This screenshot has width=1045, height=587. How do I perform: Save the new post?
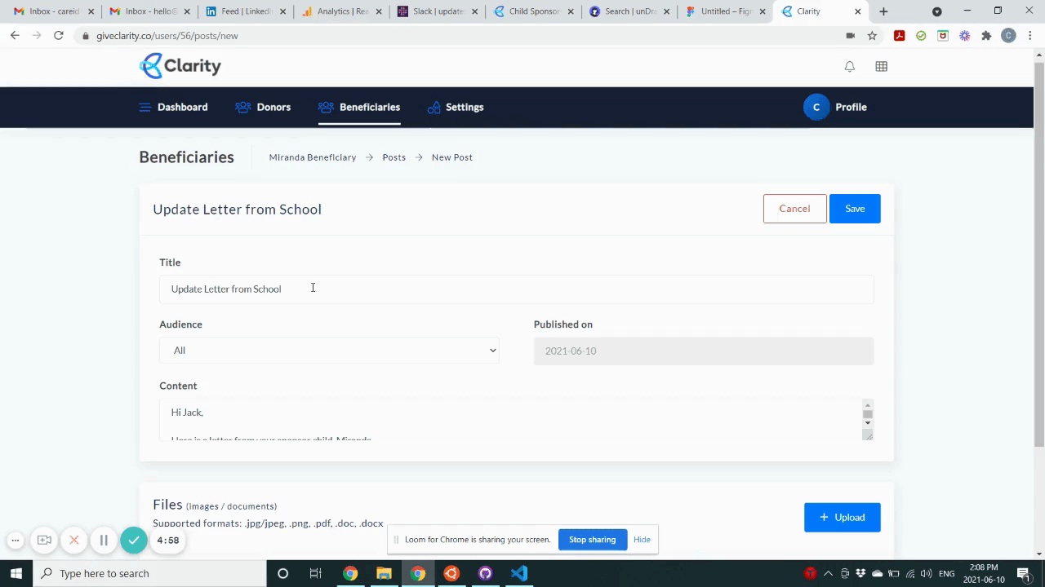[x=854, y=208]
